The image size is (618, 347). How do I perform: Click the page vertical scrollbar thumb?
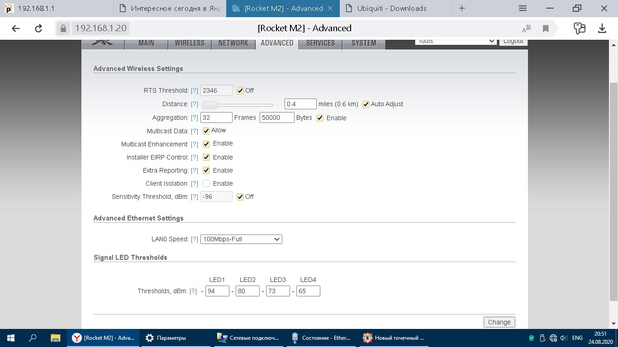[613, 192]
